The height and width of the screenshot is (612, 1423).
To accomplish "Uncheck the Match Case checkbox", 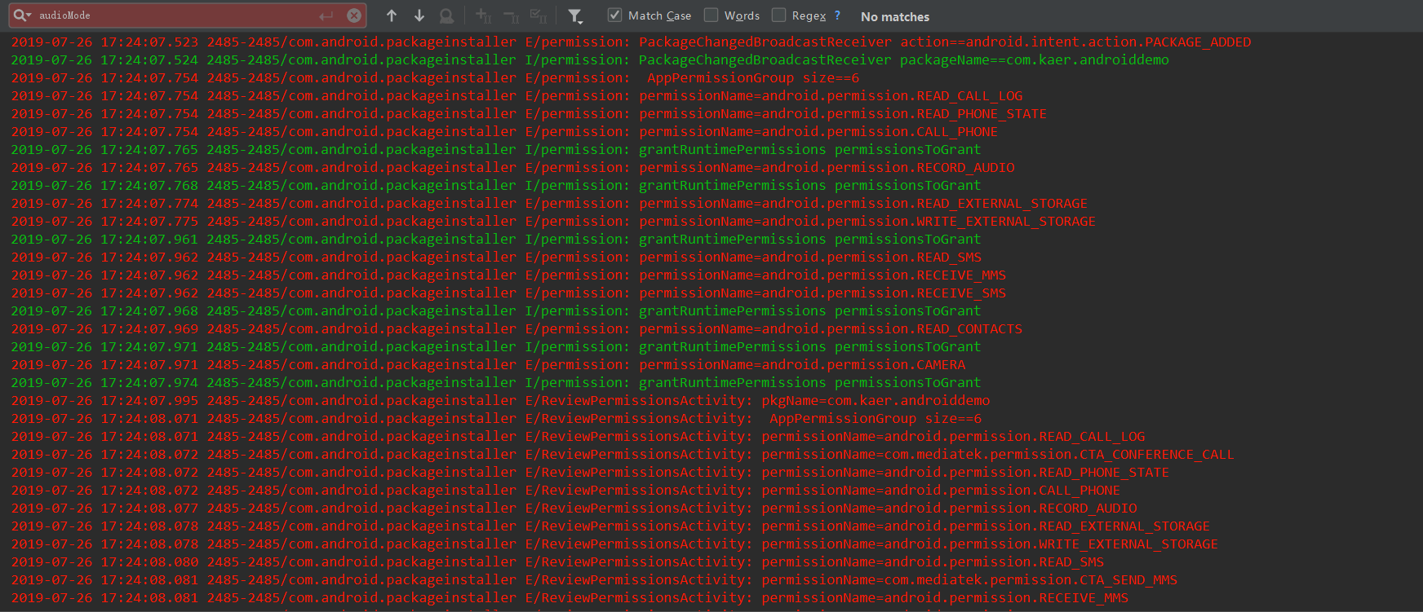I will tap(614, 15).
